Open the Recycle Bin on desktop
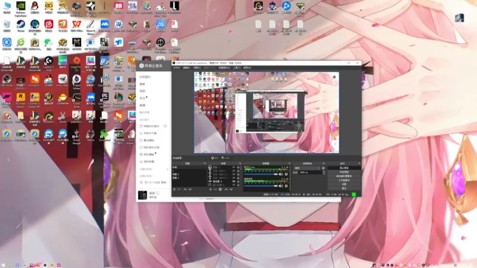 pyautogui.click(x=7, y=26)
